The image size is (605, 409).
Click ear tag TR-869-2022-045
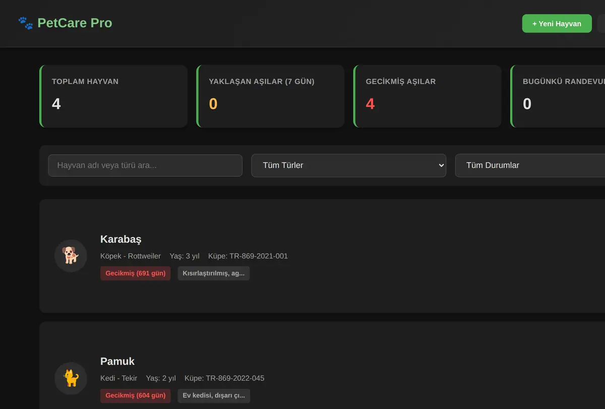[x=224, y=379]
